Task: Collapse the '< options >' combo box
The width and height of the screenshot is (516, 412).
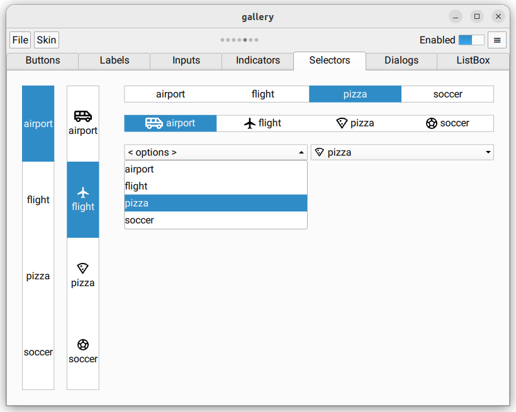Action: coord(216,152)
